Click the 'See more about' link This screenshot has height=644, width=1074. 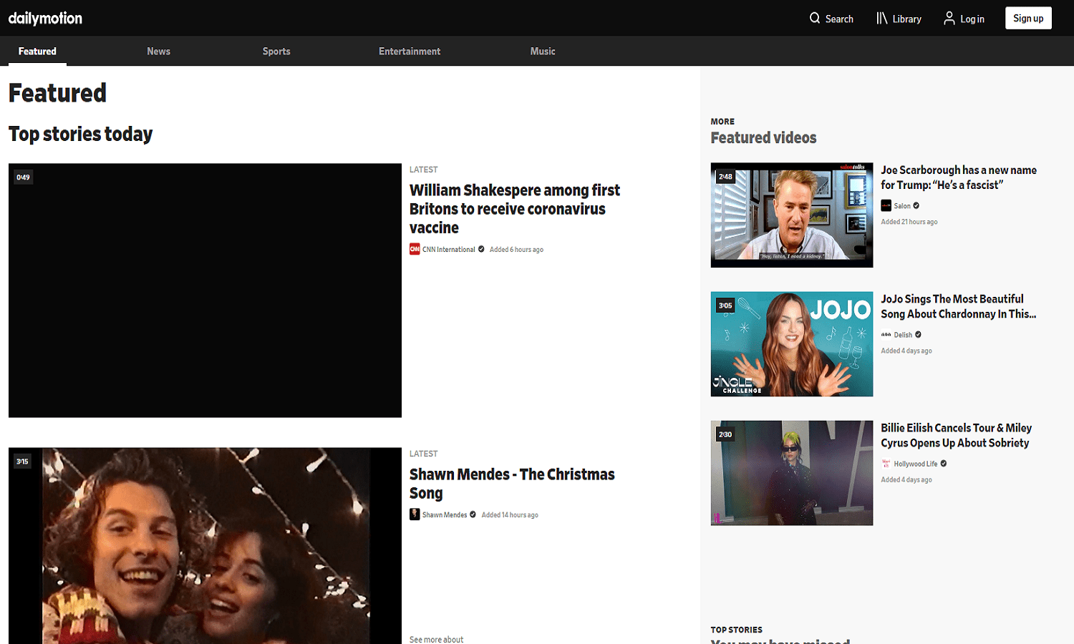pos(436,639)
